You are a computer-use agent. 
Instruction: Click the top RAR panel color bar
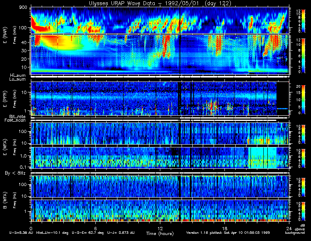(x=303, y=20)
